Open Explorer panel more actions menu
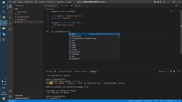Viewport: 182px width, 102px height. coord(41,6)
